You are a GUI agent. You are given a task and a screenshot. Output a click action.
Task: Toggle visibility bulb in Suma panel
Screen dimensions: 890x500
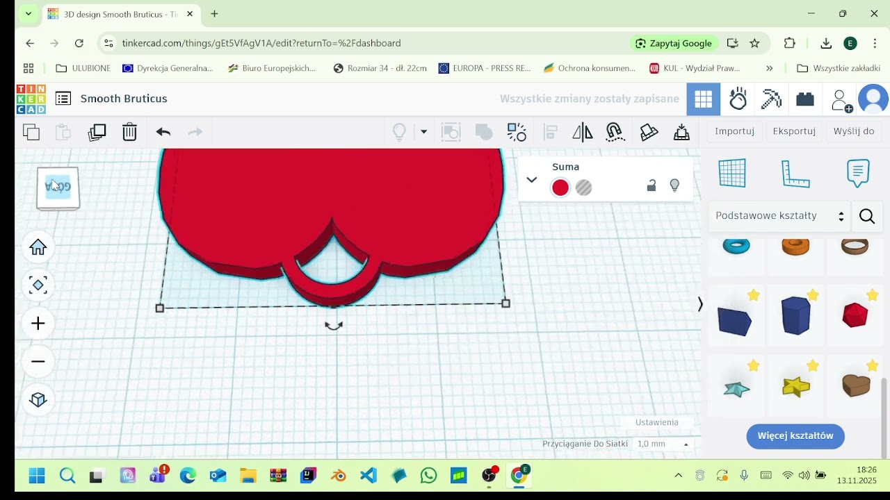tap(674, 185)
